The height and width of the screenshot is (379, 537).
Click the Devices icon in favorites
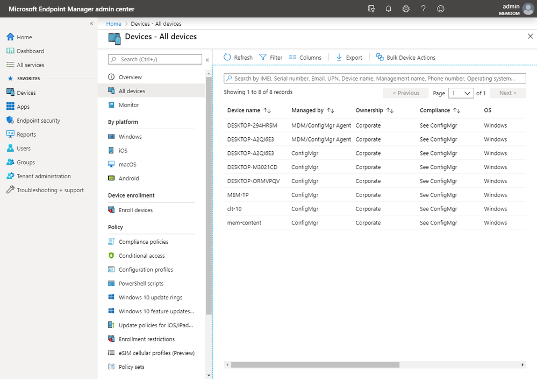(11, 92)
